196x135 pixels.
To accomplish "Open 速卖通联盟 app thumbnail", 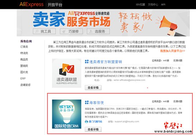I will coord(67,73).
